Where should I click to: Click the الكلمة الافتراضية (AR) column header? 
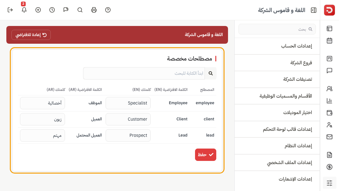pos(85,90)
